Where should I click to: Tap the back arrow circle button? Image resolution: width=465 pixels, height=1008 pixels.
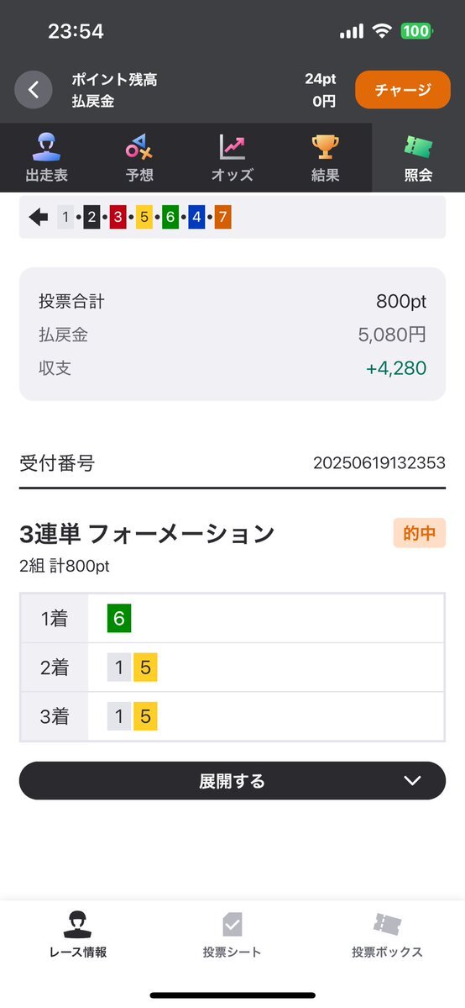34,89
